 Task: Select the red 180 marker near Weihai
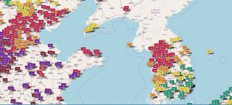pyautogui.click(x=96, y=51)
